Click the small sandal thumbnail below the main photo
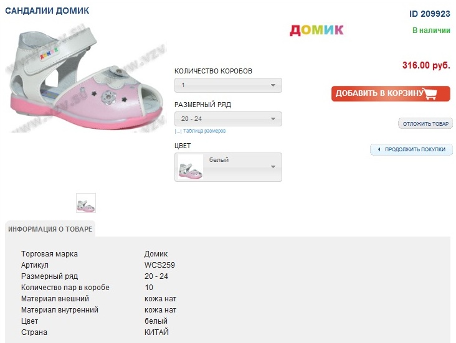The width and height of the screenshot is (456, 343). pos(85,202)
